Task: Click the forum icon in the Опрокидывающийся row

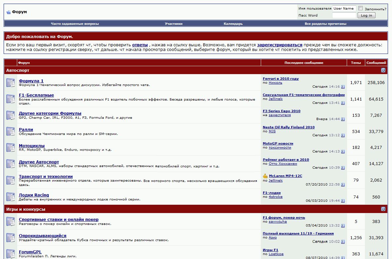Action: 11,238
